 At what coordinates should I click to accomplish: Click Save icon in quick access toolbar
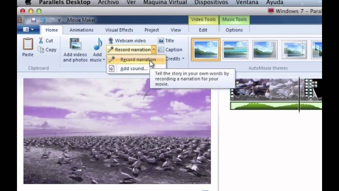click(x=33, y=20)
